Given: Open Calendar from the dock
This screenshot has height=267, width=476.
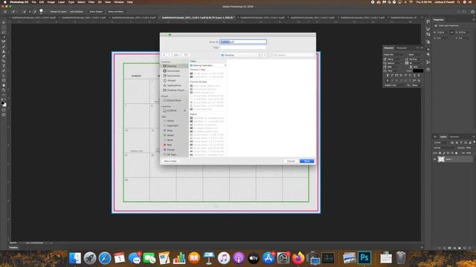Looking at the screenshot, I should 120,258.
